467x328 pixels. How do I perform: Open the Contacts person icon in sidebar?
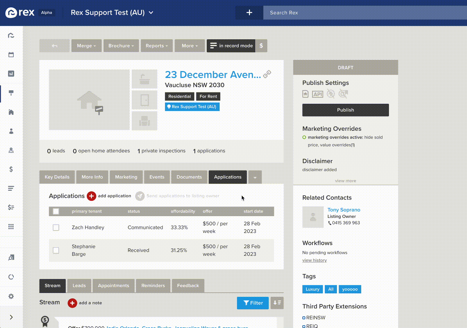tap(11, 131)
